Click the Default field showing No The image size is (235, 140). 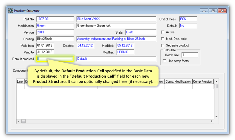point(188,26)
